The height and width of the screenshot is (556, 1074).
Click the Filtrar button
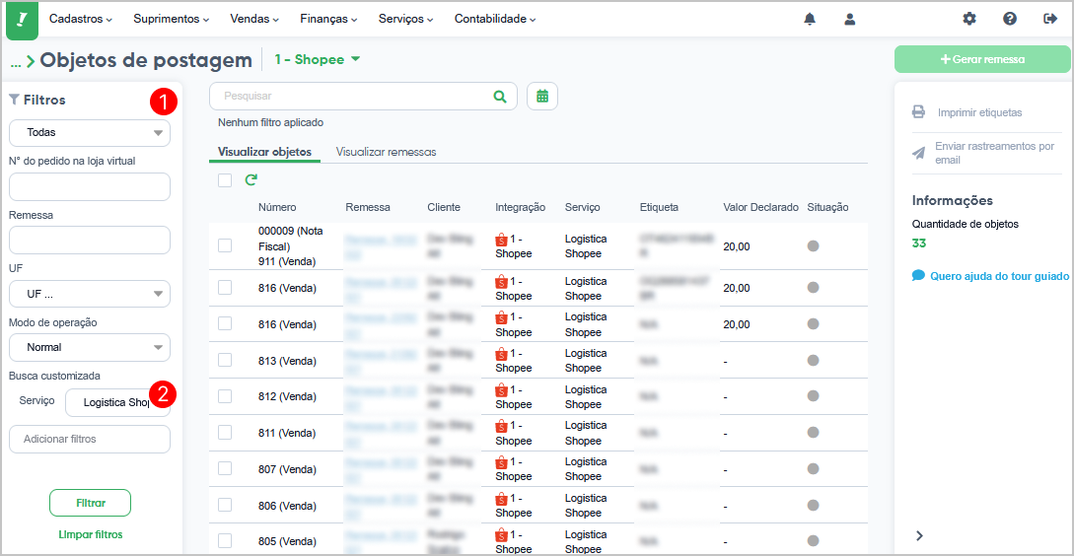[91, 503]
